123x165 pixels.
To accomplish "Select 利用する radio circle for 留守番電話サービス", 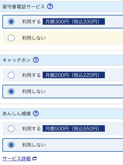I will [11, 22].
